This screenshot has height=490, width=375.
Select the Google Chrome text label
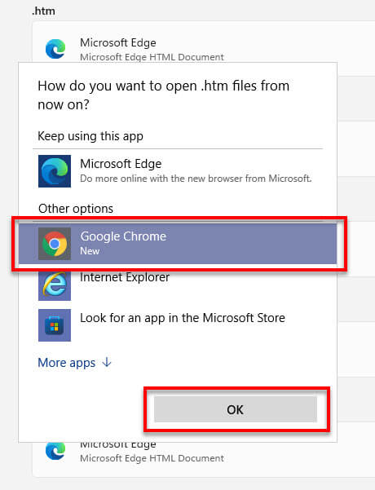[123, 236]
